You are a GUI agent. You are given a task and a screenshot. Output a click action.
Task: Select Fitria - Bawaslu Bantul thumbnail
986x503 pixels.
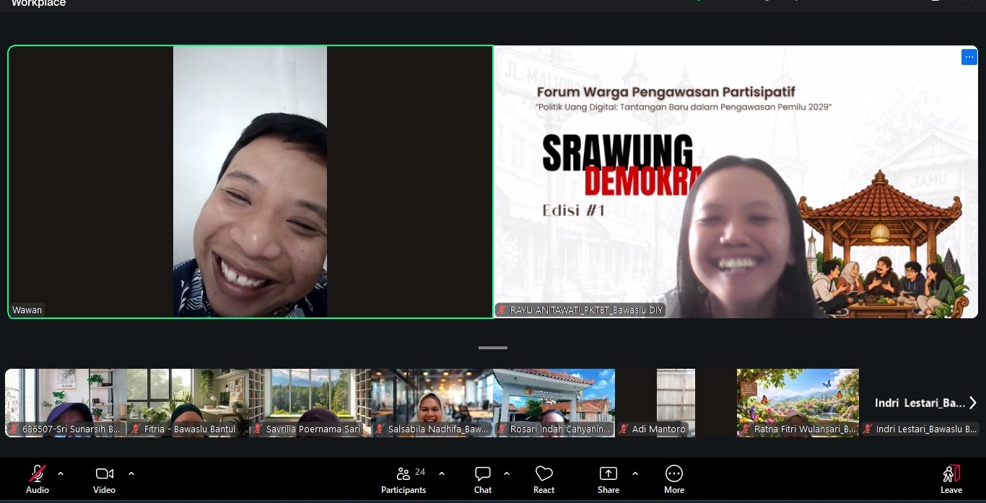(188, 403)
